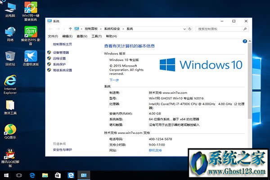Image resolution: width=270 pixels, height=180 pixels.
Task: Expand the address bar history dropdown arrow
Action: click(188, 28)
